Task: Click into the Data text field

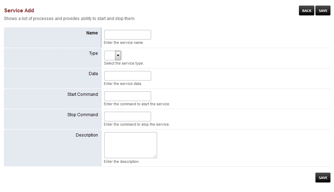Action: tap(128, 76)
